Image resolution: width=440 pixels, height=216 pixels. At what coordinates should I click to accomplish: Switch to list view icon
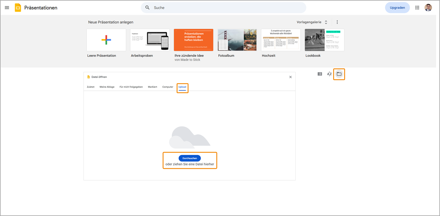pos(320,74)
